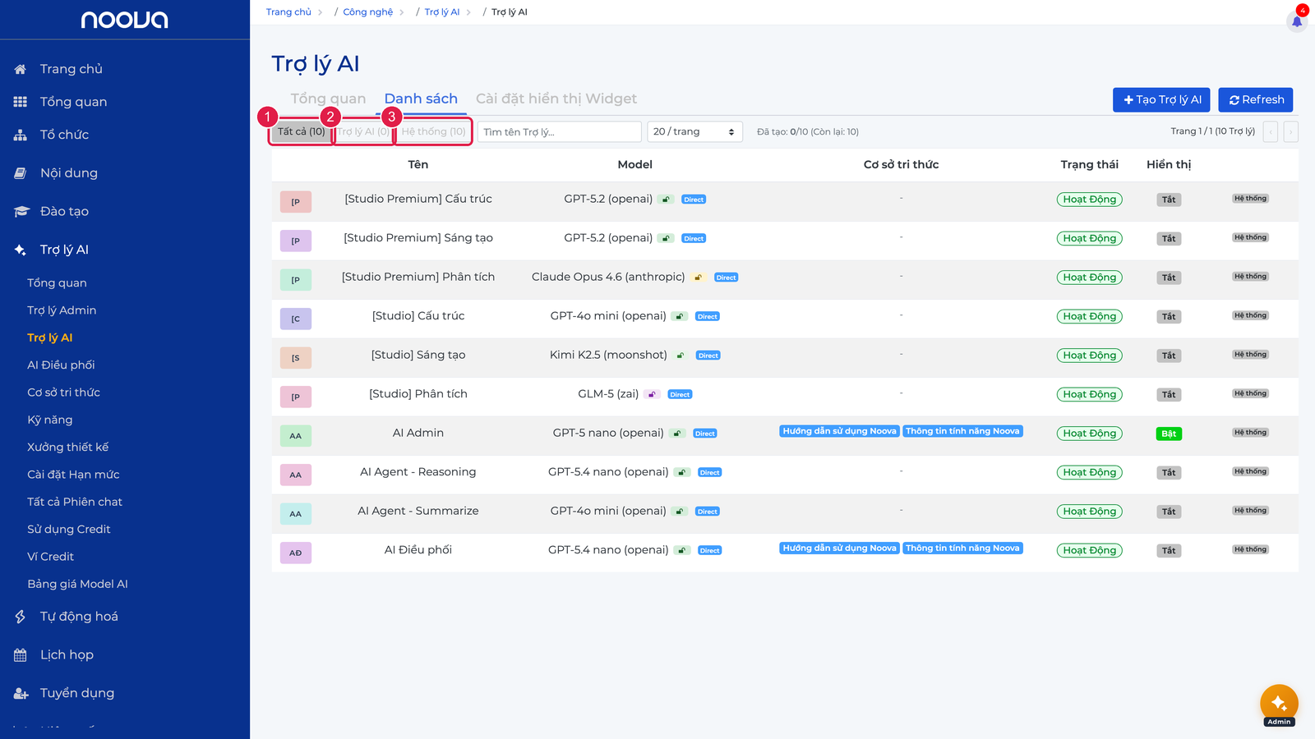Open the notification bell icon
The height and width of the screenshot is (739, 1315).
[1297, 21]
